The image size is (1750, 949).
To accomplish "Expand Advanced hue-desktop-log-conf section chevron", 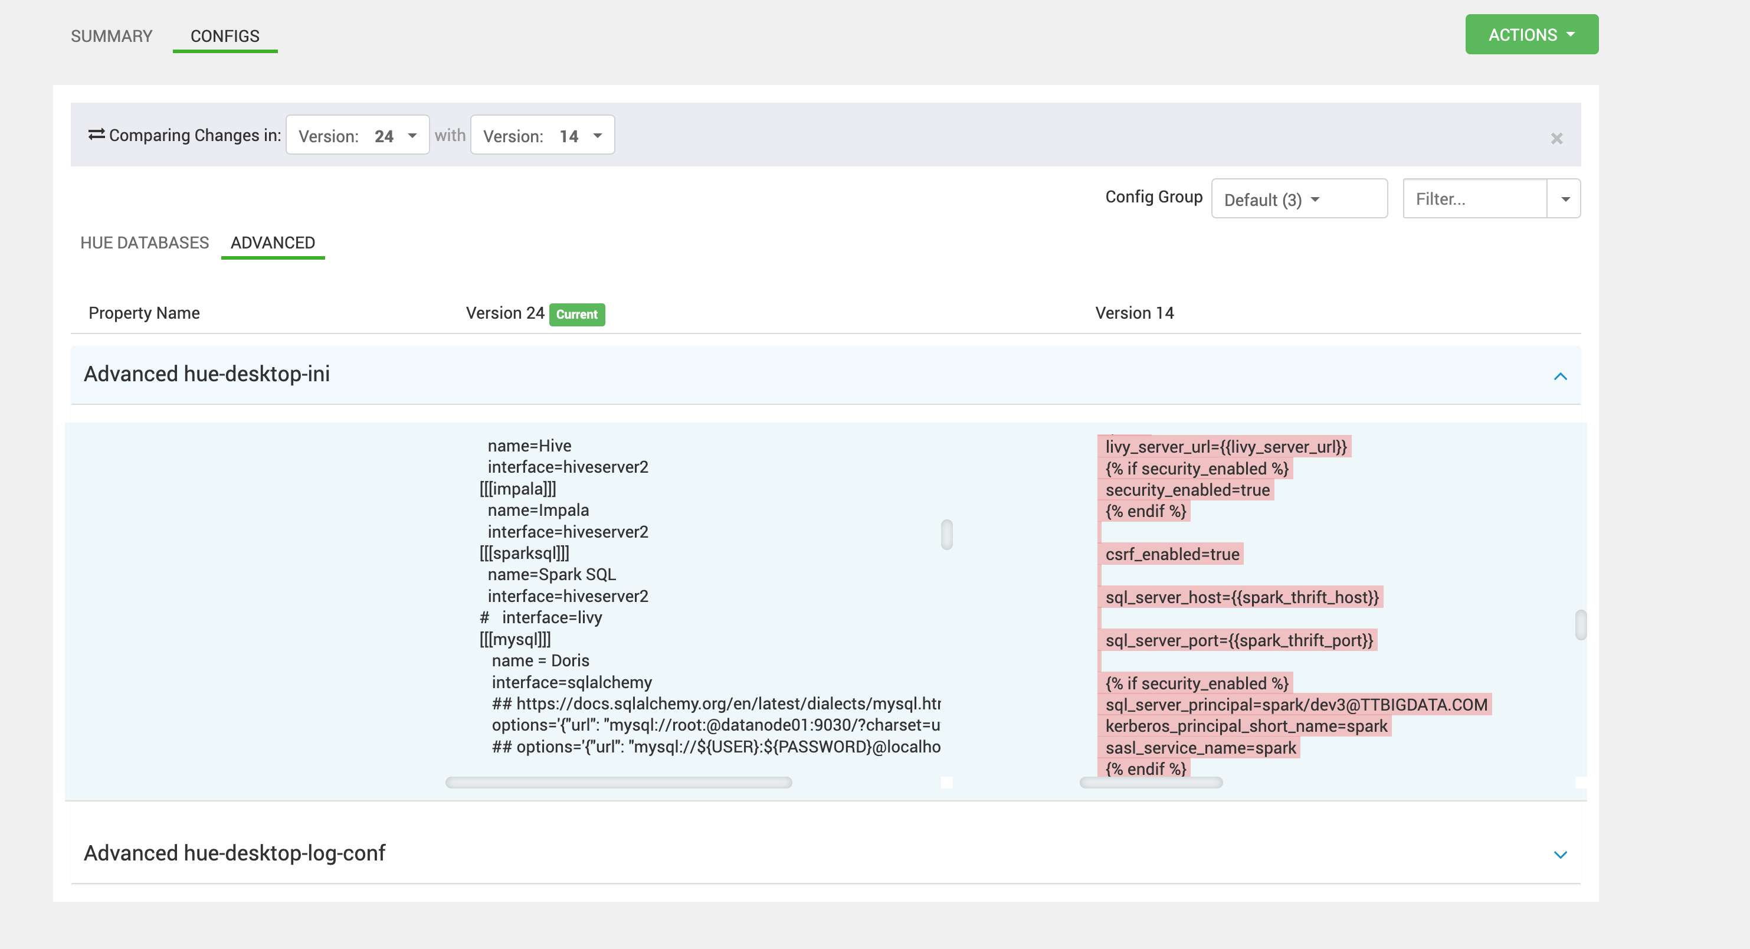I will click(1560, 855).
